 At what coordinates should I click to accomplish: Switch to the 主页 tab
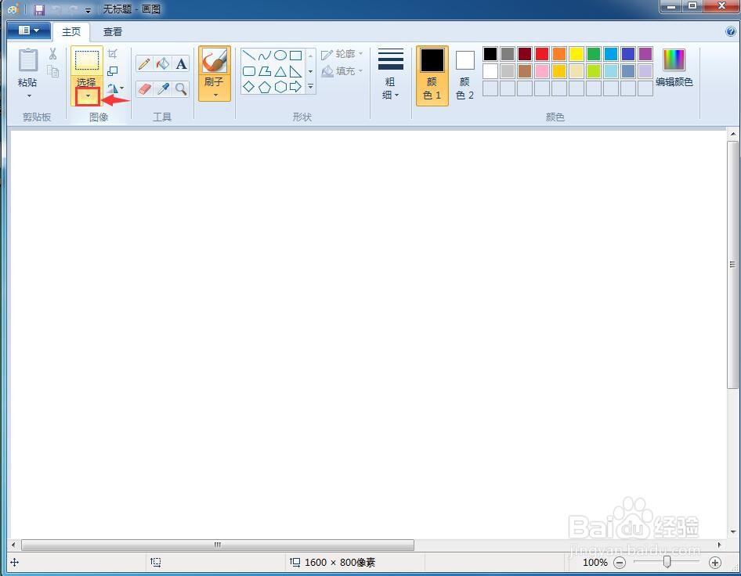[x=71, y=31]
